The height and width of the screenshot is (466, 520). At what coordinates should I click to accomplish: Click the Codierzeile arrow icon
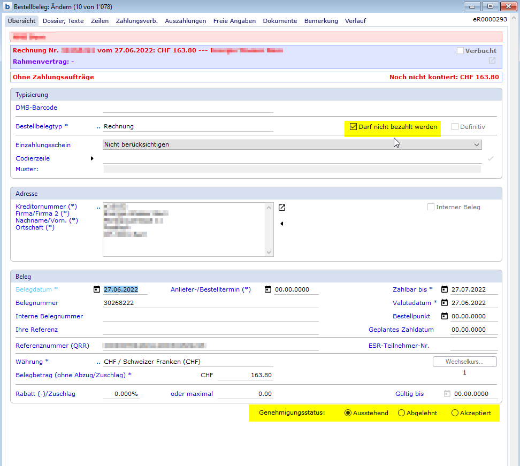pyautogui.click(x=92, y=158)
